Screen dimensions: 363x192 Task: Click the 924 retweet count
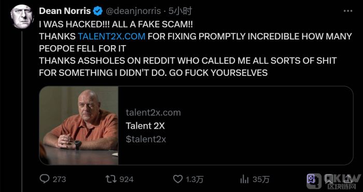(127, 179)
